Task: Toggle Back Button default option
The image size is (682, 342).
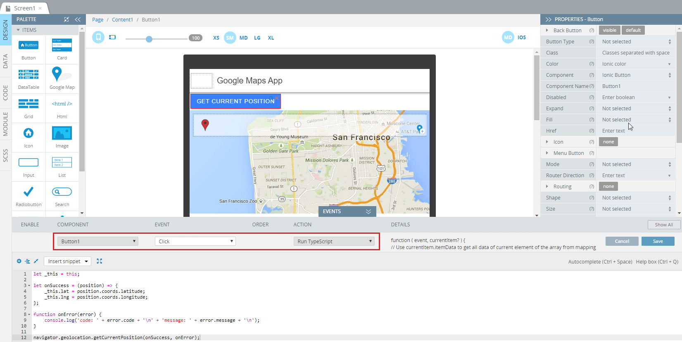Action: pos(633,30)
